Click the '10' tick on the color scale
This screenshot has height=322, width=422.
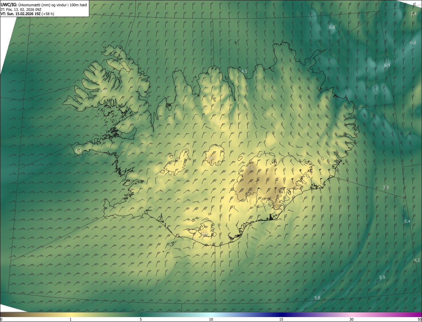click(211, 319)
